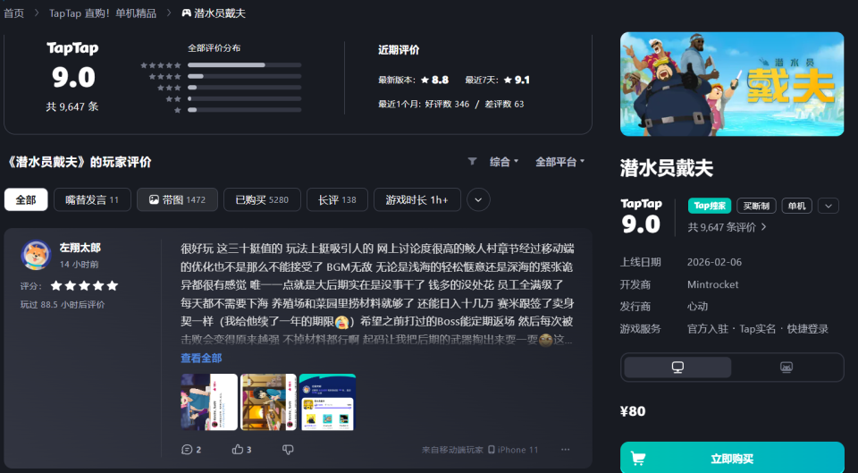
Task: Click the shopping cart icon on buy button
Action: click(637, 459)
